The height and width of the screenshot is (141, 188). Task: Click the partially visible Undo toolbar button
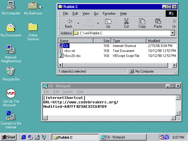[x=174, y=23]
